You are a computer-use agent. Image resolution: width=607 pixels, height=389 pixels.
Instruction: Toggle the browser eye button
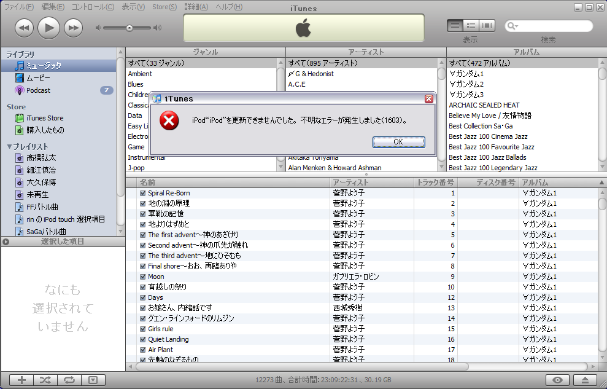pos(557,380)
